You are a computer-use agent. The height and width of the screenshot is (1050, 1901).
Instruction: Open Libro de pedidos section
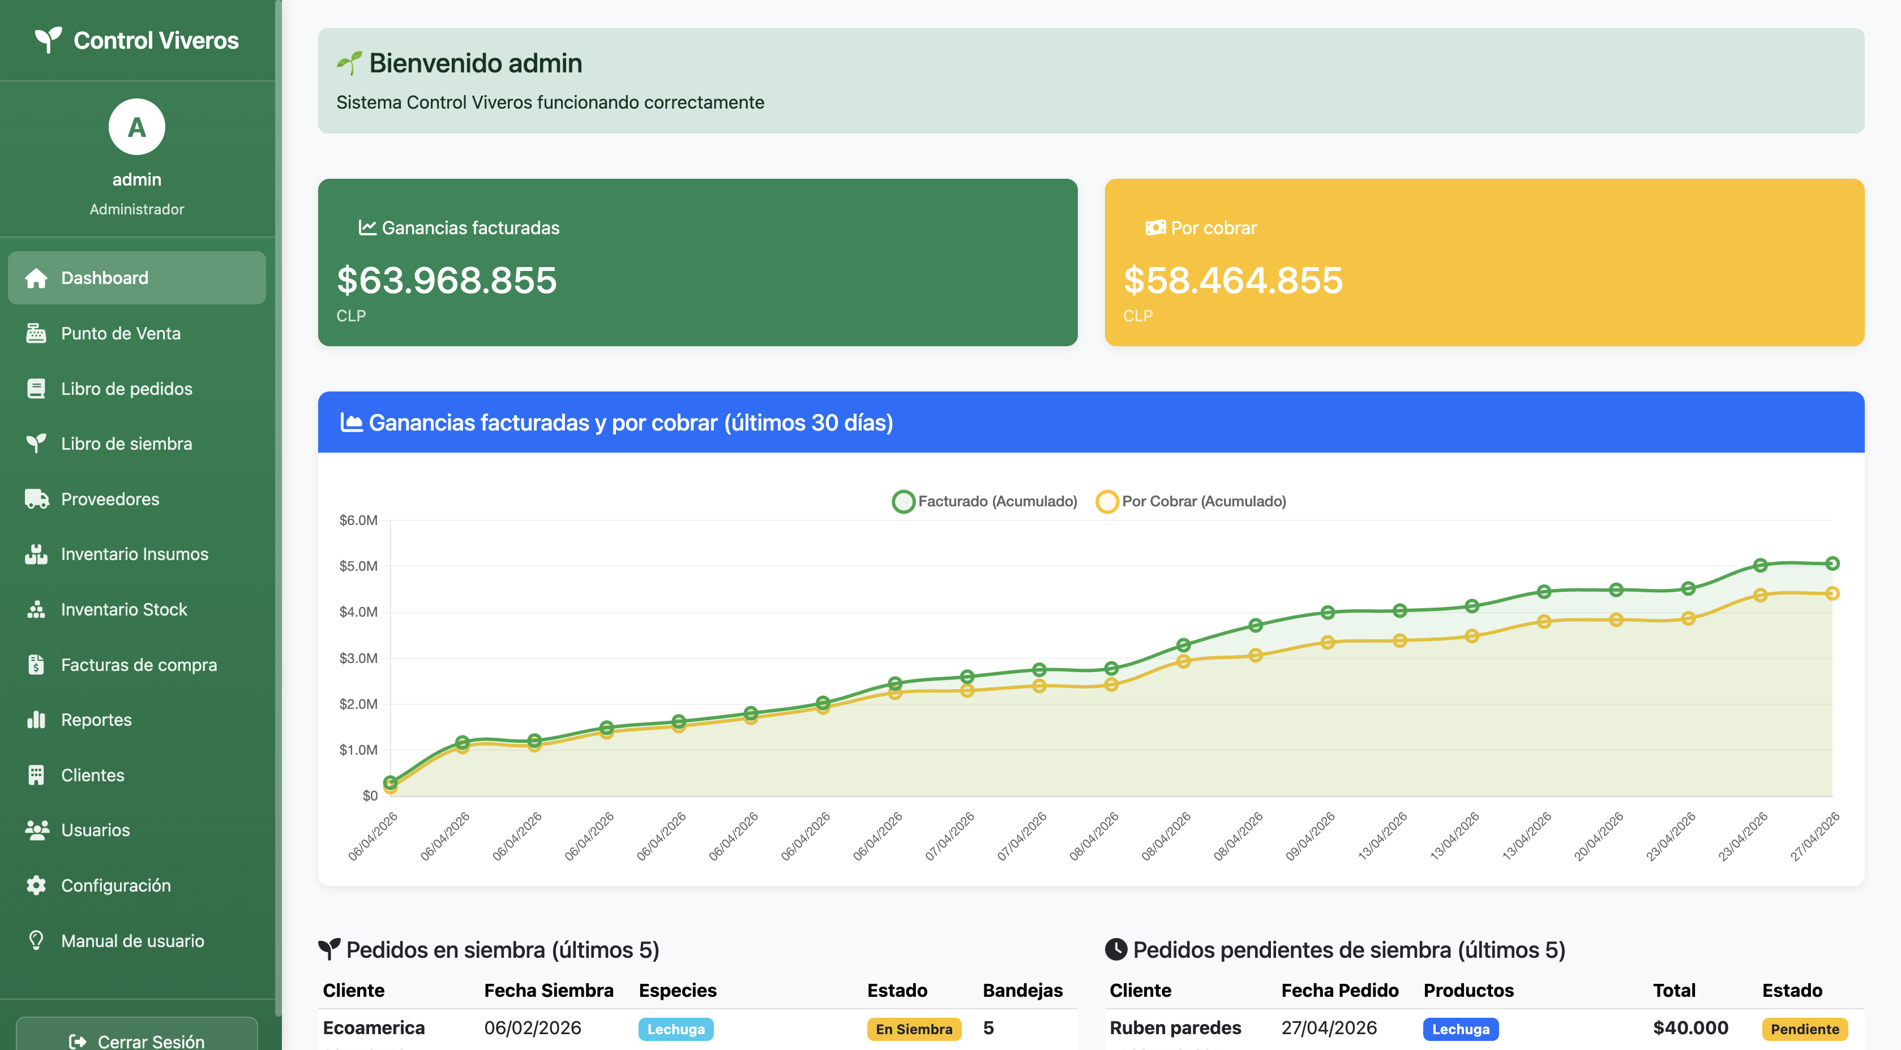click(136, 389)
